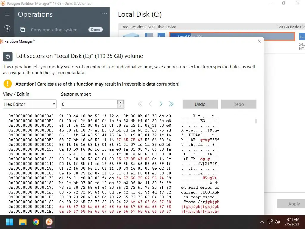Click Paragon Partition Manager taskbar icon

[x=49, y=222]
